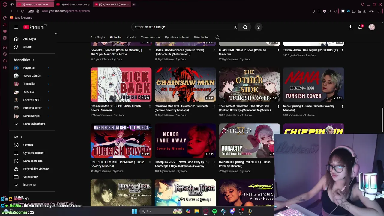Open YouTube notifications bell

[360, 27]
